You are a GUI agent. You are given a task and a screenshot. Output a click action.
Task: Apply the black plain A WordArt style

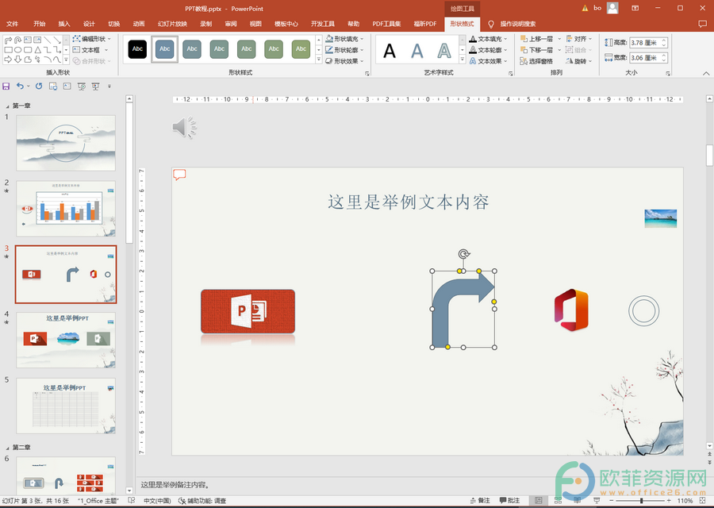coord(390,51)
